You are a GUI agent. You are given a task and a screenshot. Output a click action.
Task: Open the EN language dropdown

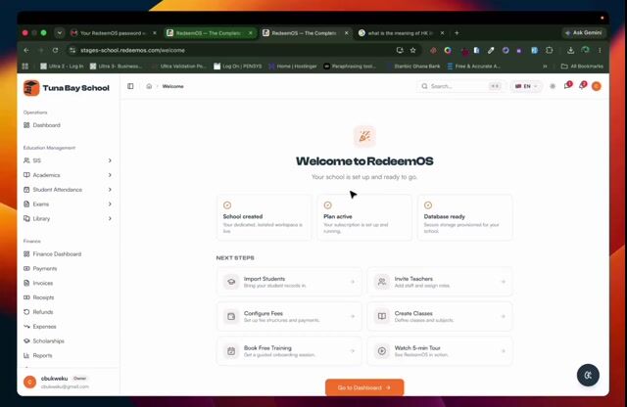tap(526, 86)
